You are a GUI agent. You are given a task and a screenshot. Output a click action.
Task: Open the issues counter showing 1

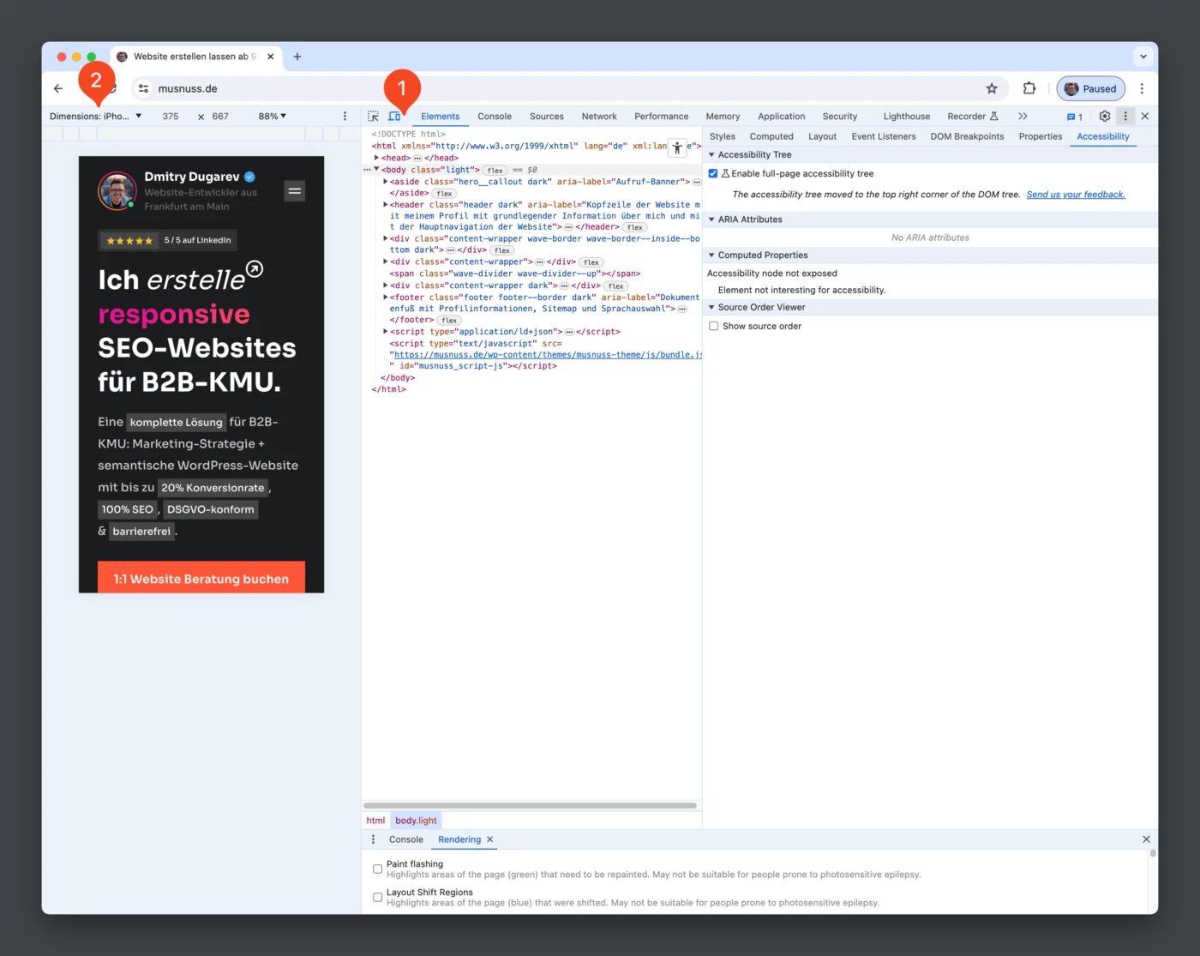point(1075,117)
